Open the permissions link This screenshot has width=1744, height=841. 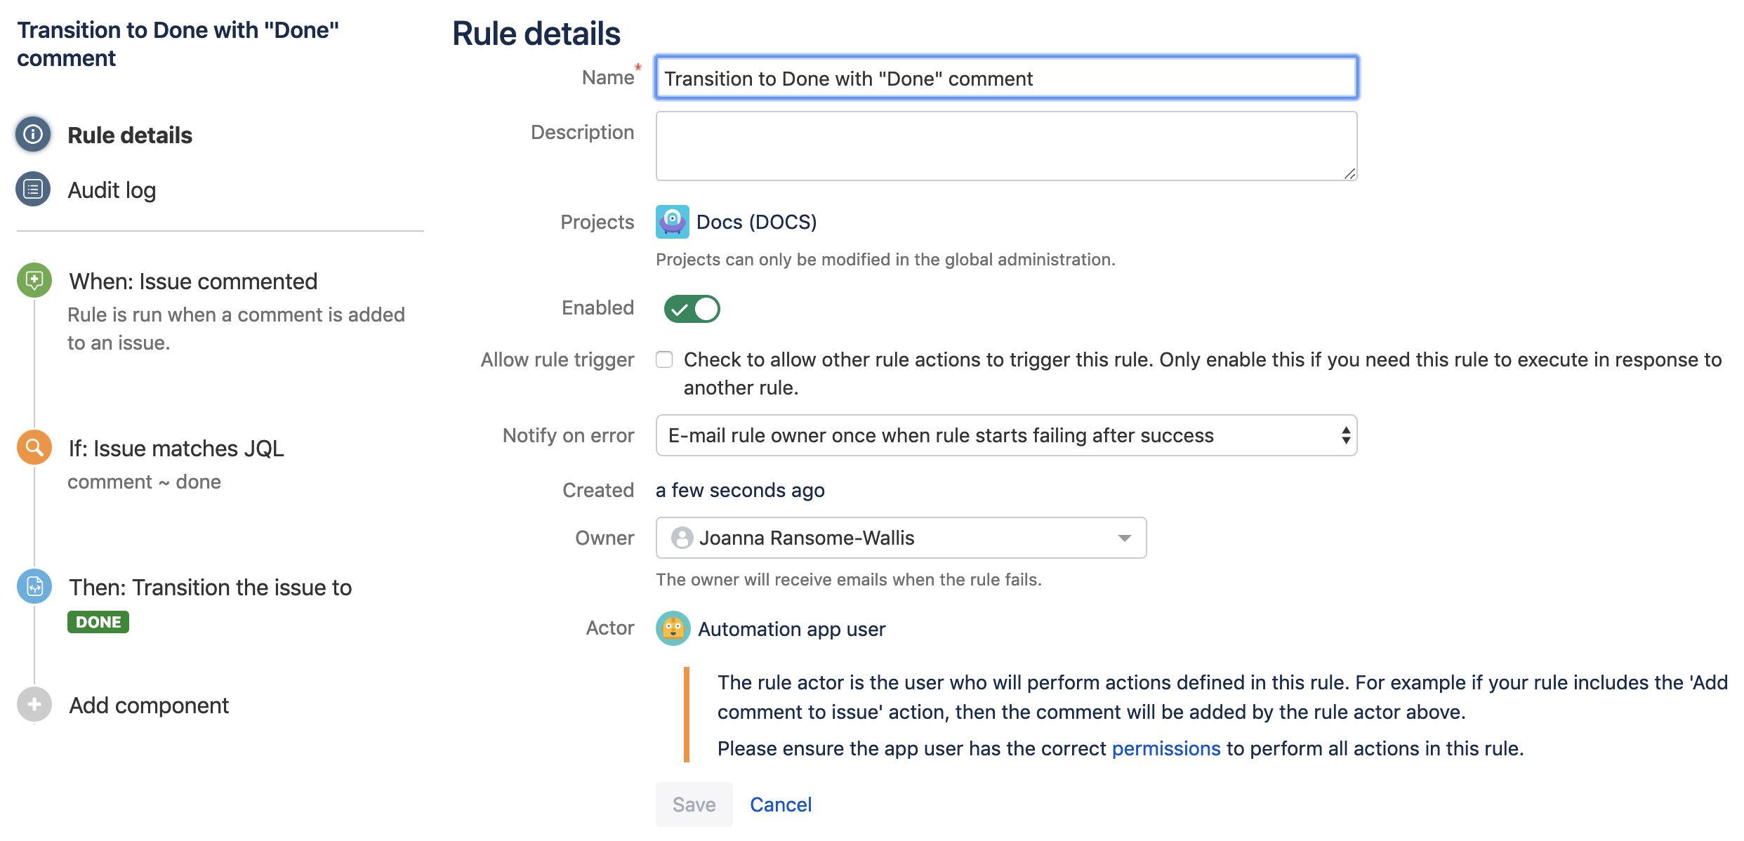1165,748
